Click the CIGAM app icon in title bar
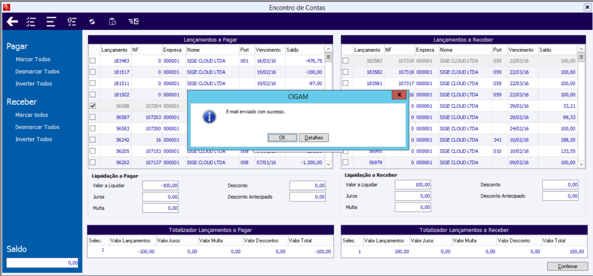The image size is (593, 276). click(x=6, y=7)
